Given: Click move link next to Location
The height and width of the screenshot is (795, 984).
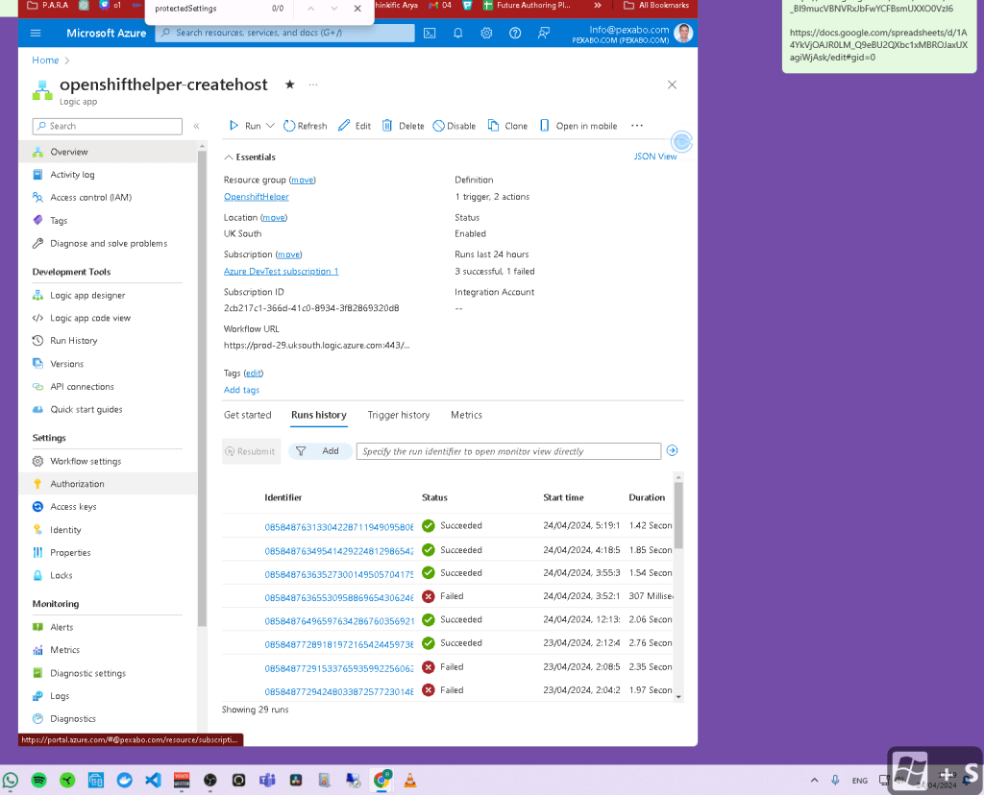Looking at the screenshot, I should point(274,218).
